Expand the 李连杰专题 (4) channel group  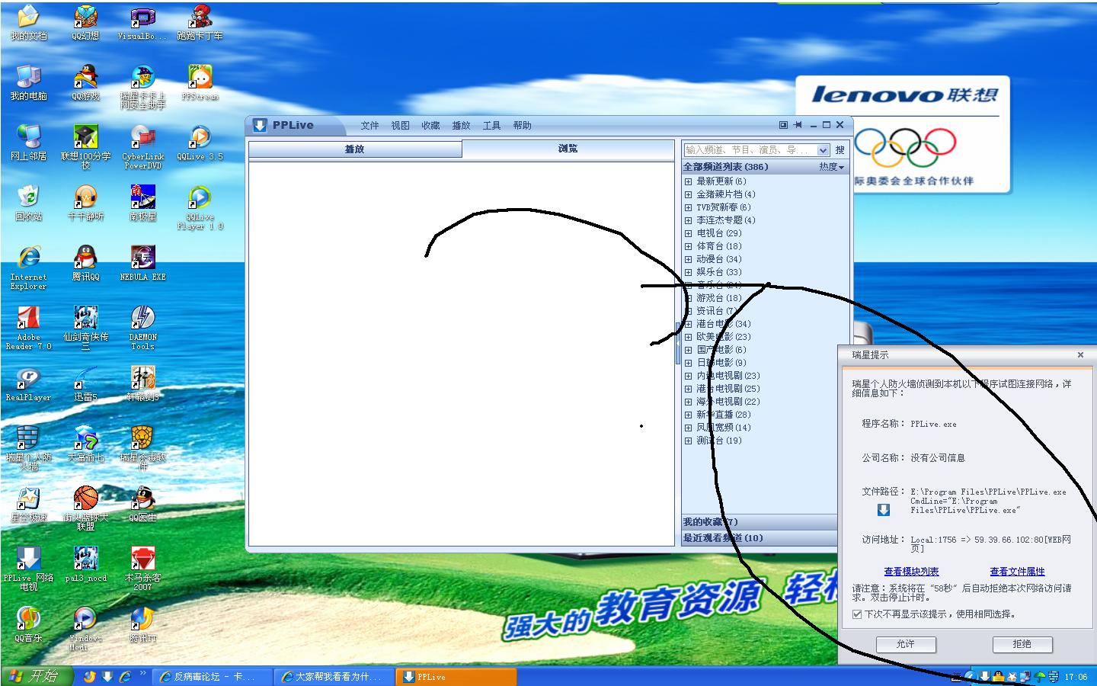688,220
